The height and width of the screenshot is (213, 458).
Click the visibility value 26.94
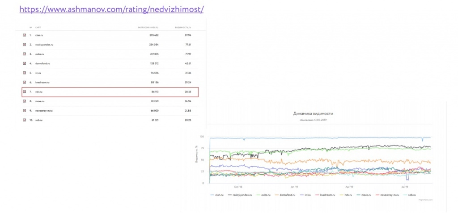(187, 101)
